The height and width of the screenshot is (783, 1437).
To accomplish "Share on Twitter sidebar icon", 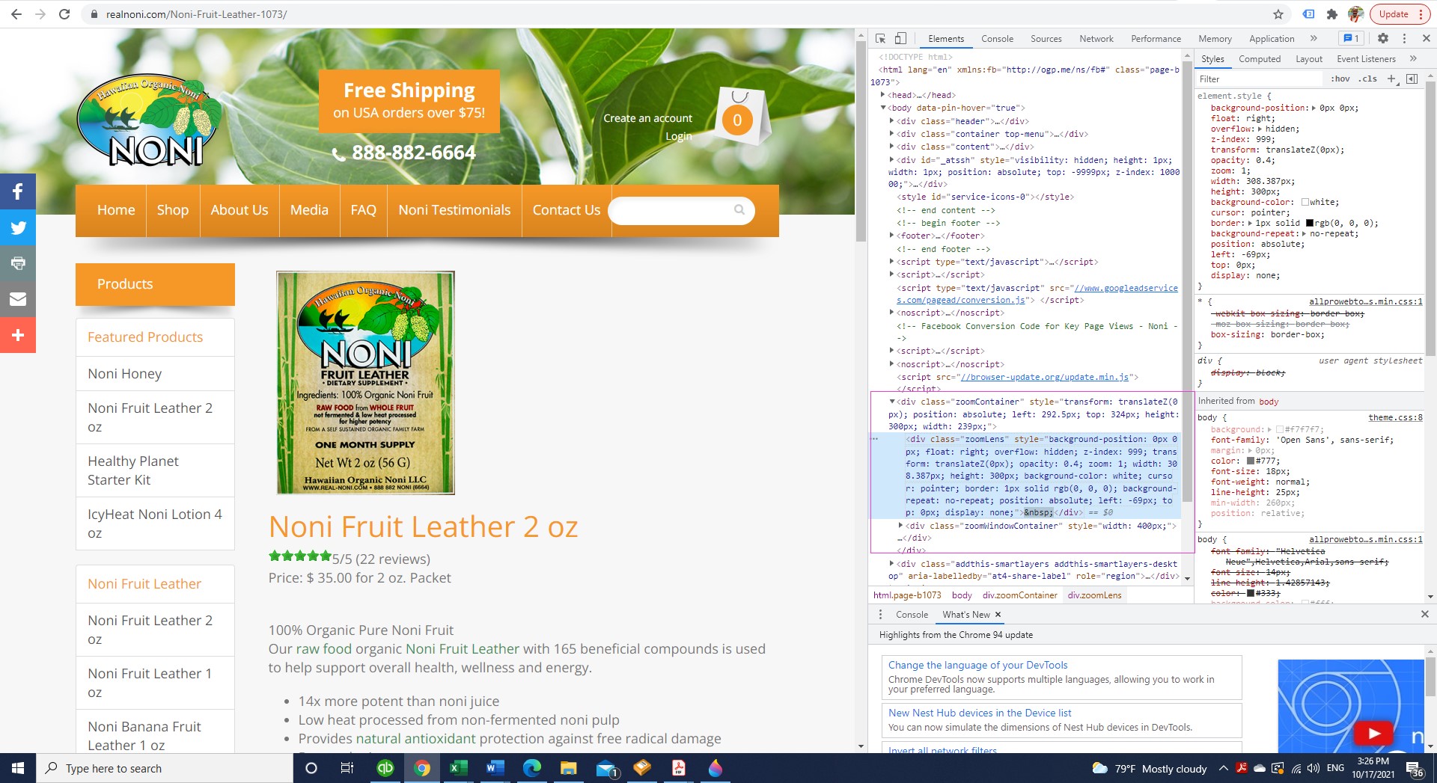I will [18, 227].
